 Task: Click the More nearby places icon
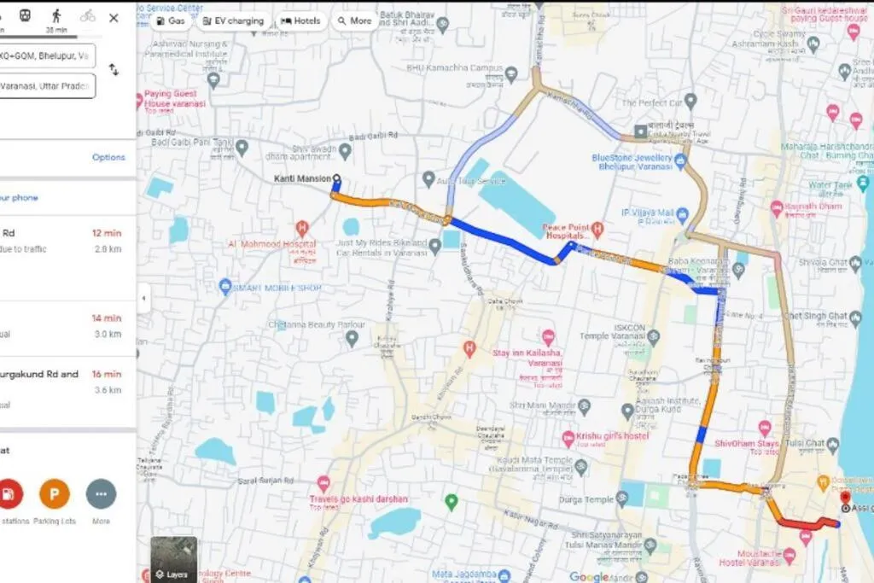click(101, 494)
